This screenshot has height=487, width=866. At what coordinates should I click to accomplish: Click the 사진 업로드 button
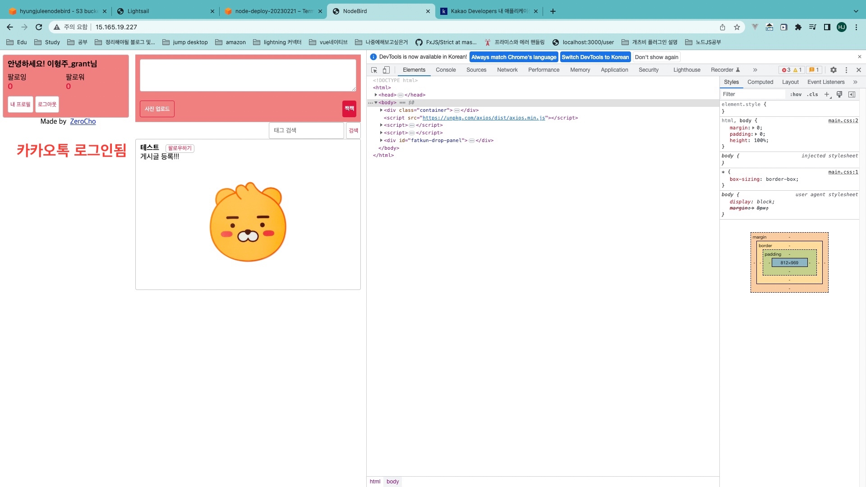coord(157,109)
